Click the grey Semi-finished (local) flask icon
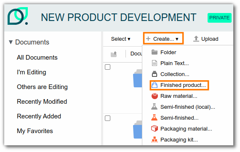Screen dimensions: 240x152 [x=154, y=107]
